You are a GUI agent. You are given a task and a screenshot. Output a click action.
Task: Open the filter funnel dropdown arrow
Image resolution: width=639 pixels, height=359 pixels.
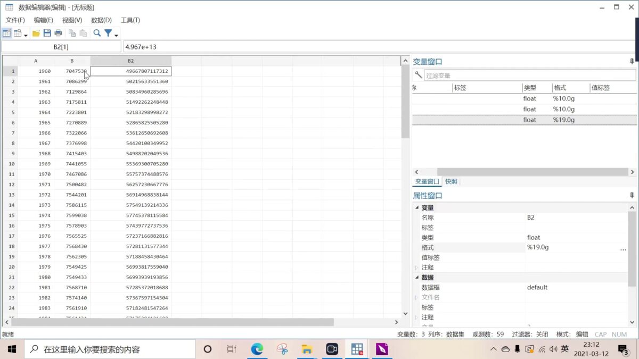coord(116,35)
